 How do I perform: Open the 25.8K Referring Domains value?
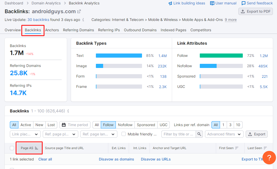coord(19,73)
